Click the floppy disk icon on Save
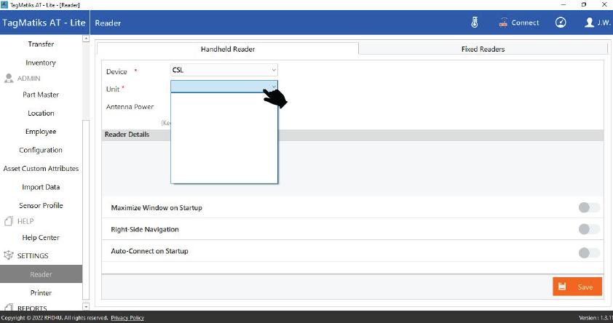Image resolution: width=613 pixels, height=323 pixels. (x=563, y=287)
